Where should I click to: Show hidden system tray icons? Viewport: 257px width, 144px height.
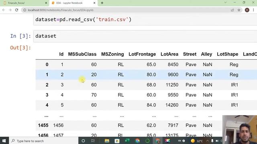208,141
